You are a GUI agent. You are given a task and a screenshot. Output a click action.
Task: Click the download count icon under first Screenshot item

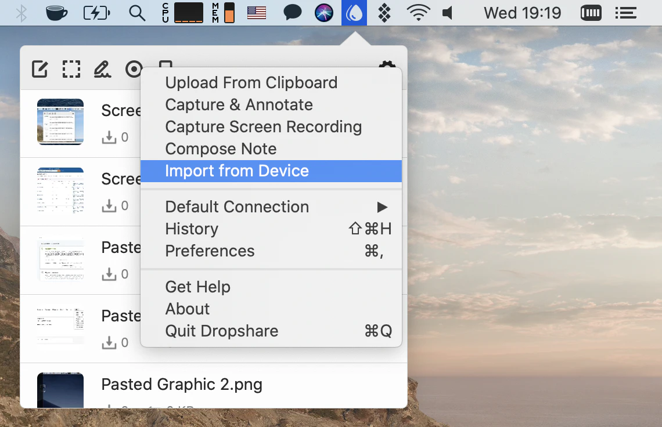coord(109,137)
